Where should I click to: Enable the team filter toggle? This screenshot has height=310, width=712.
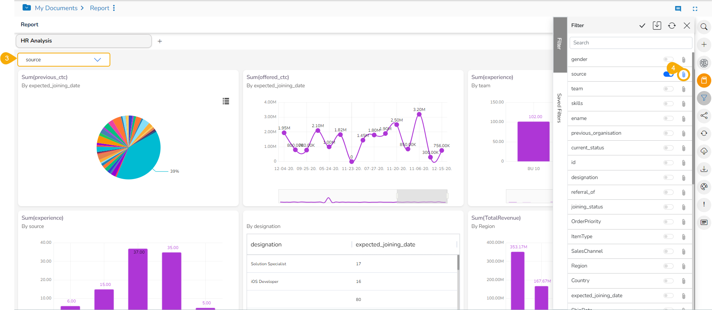668,89
